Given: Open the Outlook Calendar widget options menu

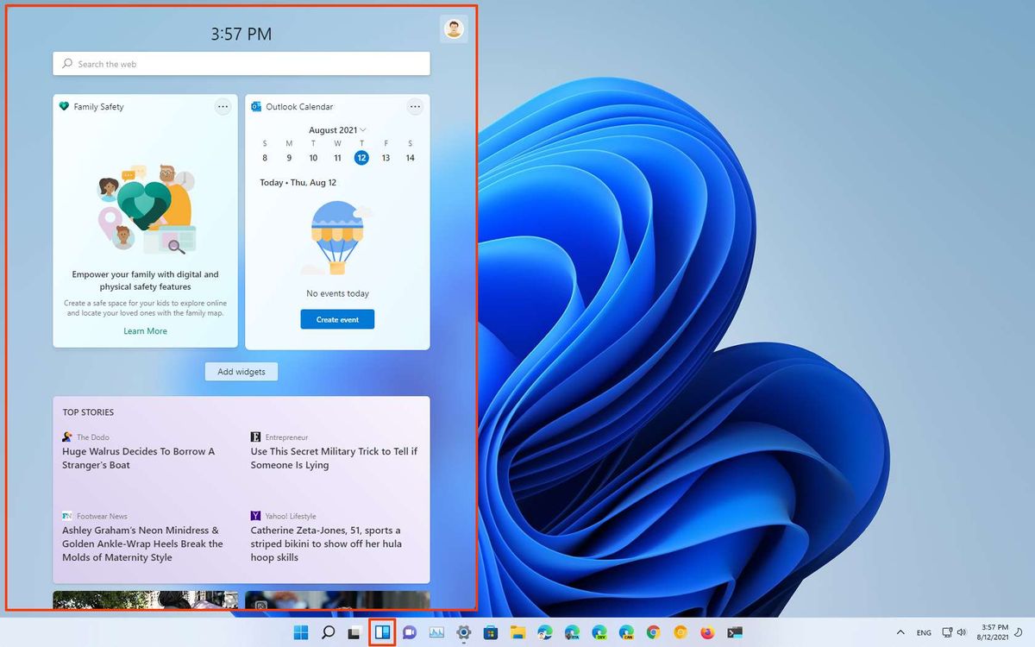Looking at the screenshot, I should pyautogui.click(x=415, y=106).
